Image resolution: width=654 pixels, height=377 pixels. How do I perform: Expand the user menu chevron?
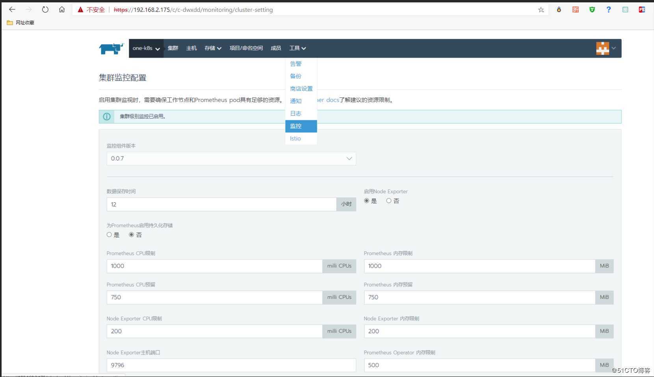[613, 48]
